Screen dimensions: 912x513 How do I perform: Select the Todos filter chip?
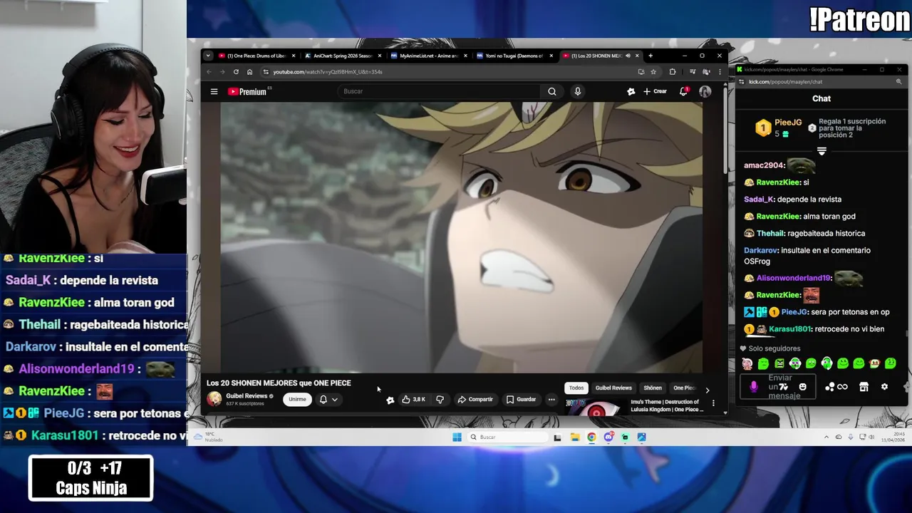click(576, 388)
